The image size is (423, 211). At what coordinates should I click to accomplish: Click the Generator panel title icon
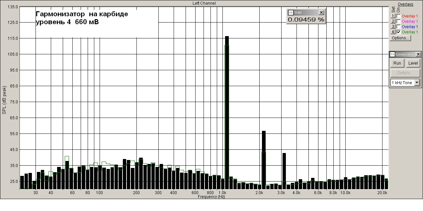coord(392,54)
